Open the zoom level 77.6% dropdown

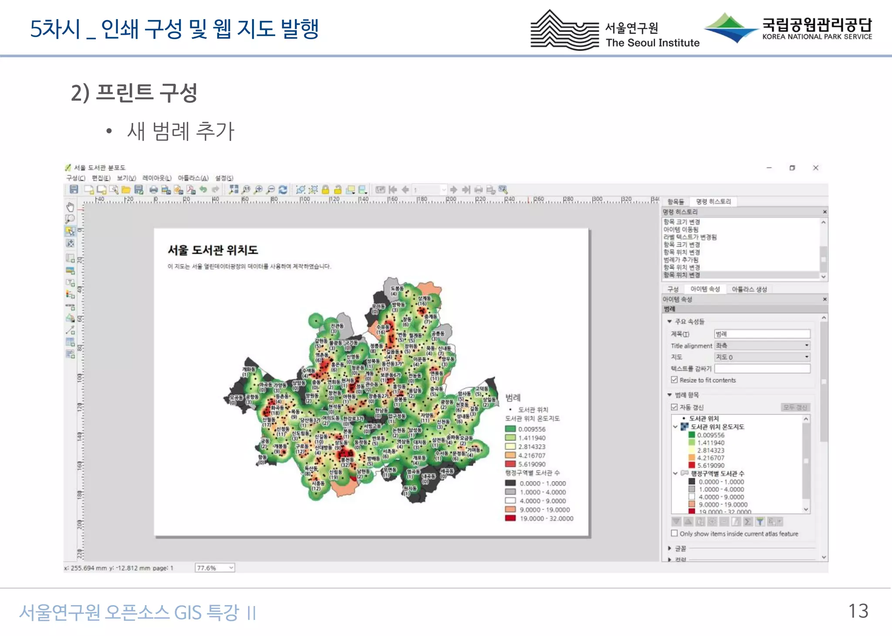tap(215, 568)
